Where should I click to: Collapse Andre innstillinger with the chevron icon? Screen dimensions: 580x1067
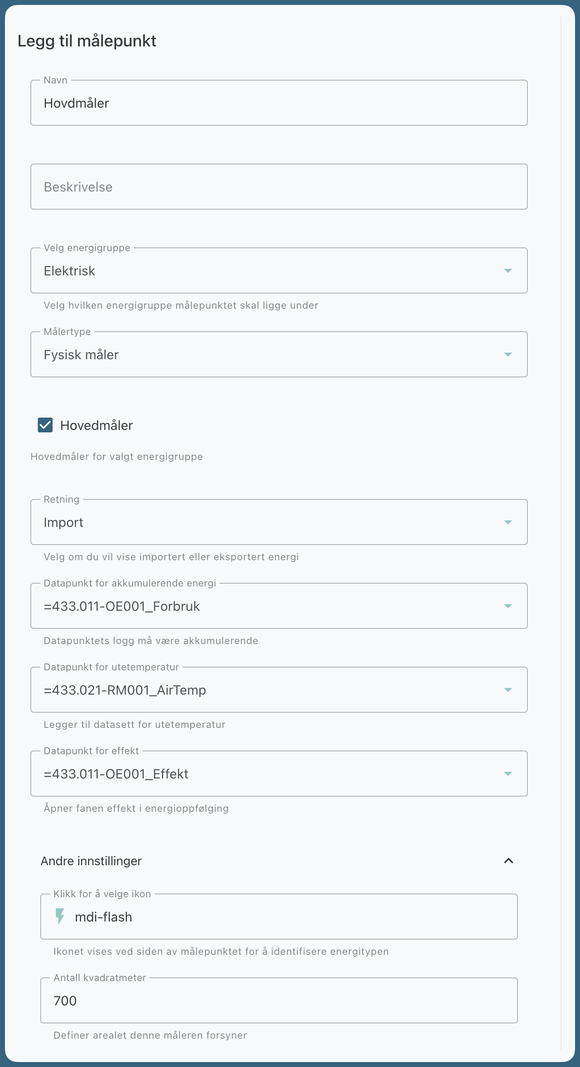coord(508,861)
